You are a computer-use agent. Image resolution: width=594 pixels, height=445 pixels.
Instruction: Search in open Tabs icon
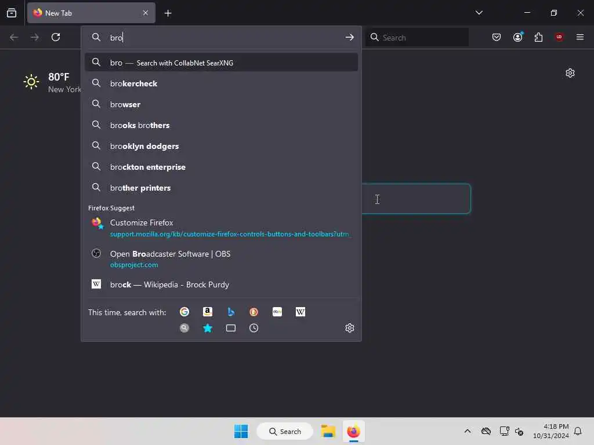[x=231, y=328]
